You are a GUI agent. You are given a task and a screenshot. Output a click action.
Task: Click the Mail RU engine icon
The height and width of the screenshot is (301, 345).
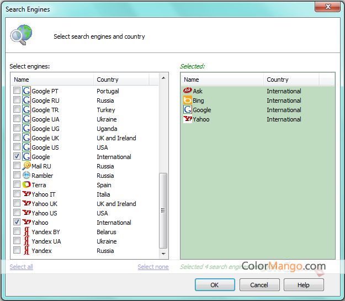pyautogui.click(x=26, y=166)
